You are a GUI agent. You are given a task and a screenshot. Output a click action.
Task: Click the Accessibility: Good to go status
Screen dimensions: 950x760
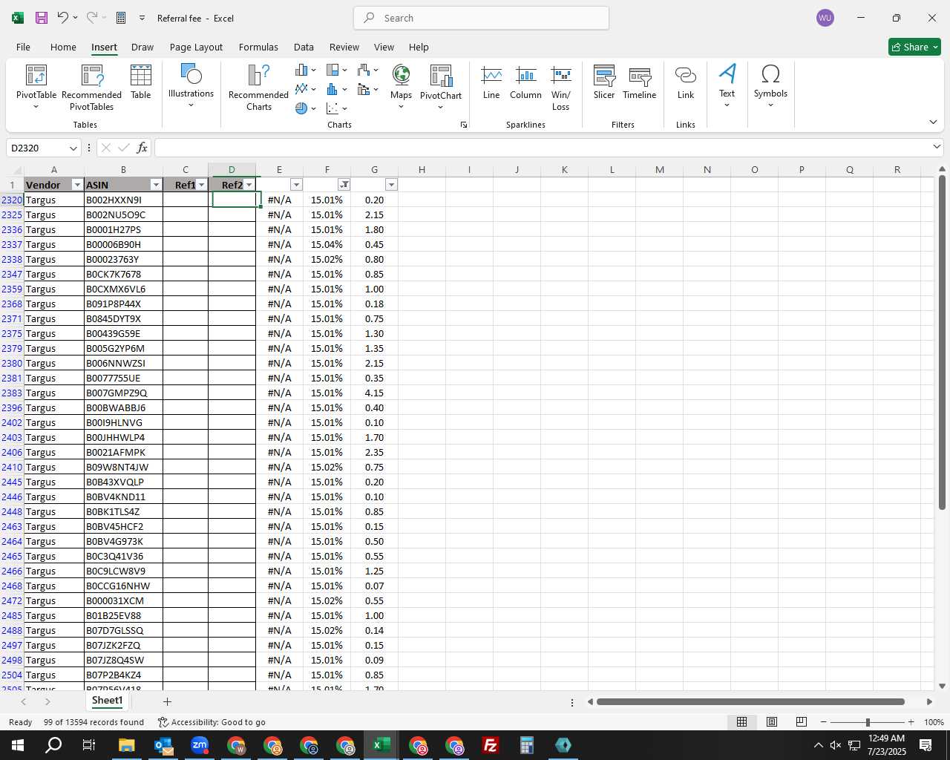[x=212, y=722]
